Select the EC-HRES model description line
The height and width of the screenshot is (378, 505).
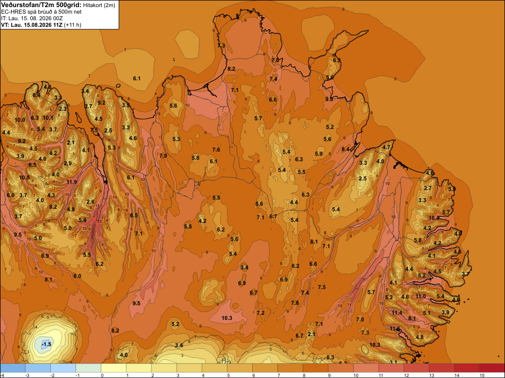coord(41,12)
